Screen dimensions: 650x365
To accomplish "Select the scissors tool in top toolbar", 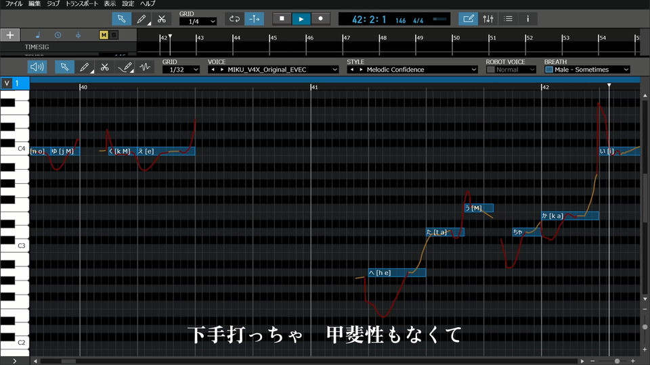I will [x=161, y=19].
